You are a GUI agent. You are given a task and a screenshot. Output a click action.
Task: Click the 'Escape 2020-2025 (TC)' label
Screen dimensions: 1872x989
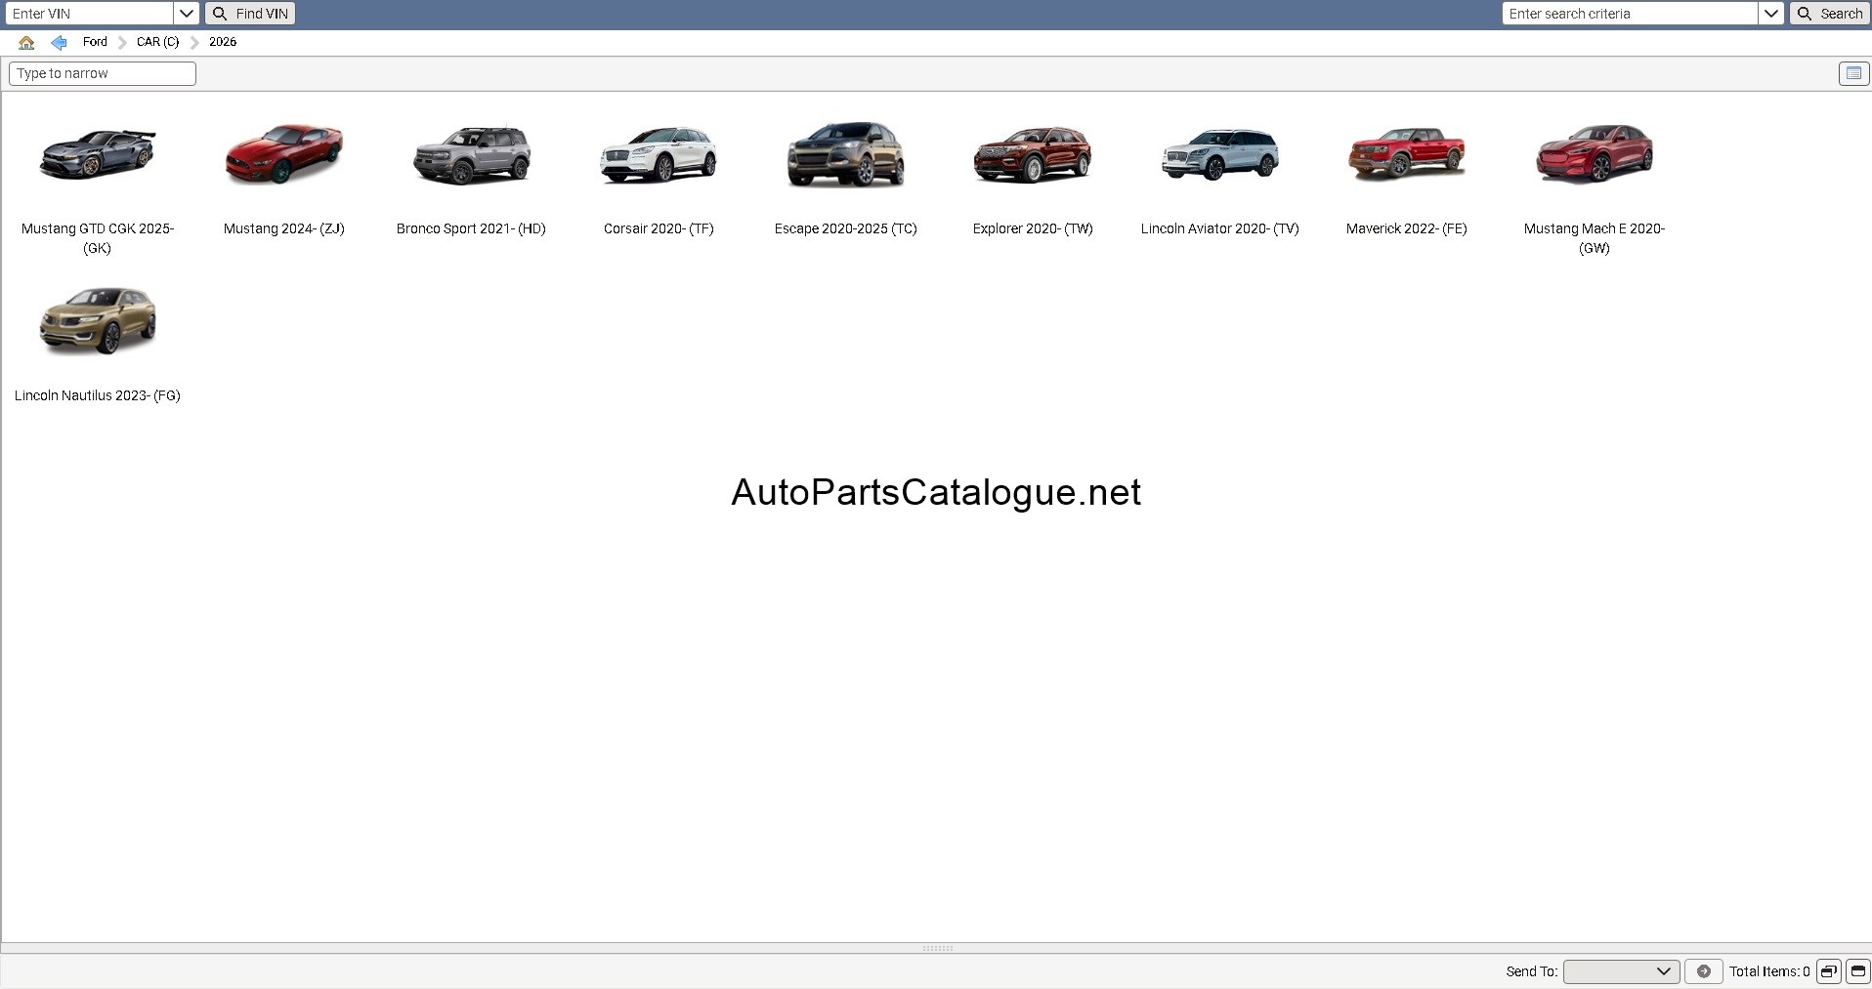click(846, 228)
